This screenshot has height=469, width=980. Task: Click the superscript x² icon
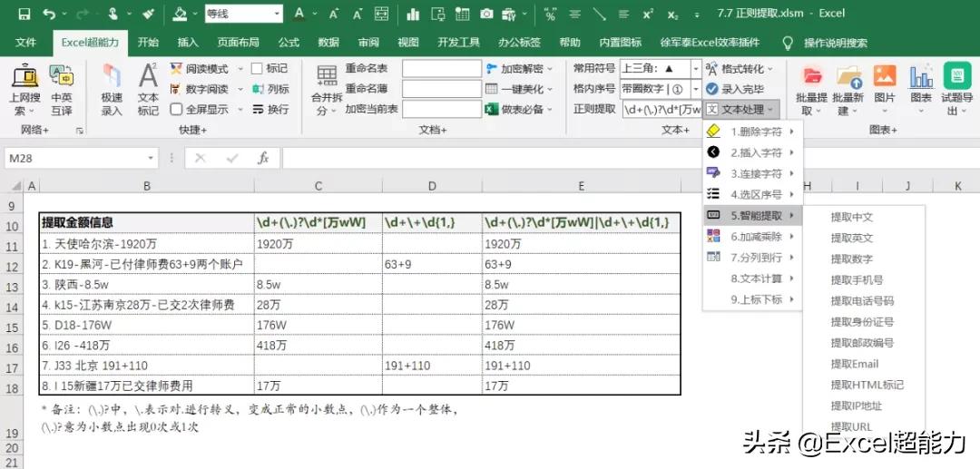pyautogui.click(x=648, y=14)
